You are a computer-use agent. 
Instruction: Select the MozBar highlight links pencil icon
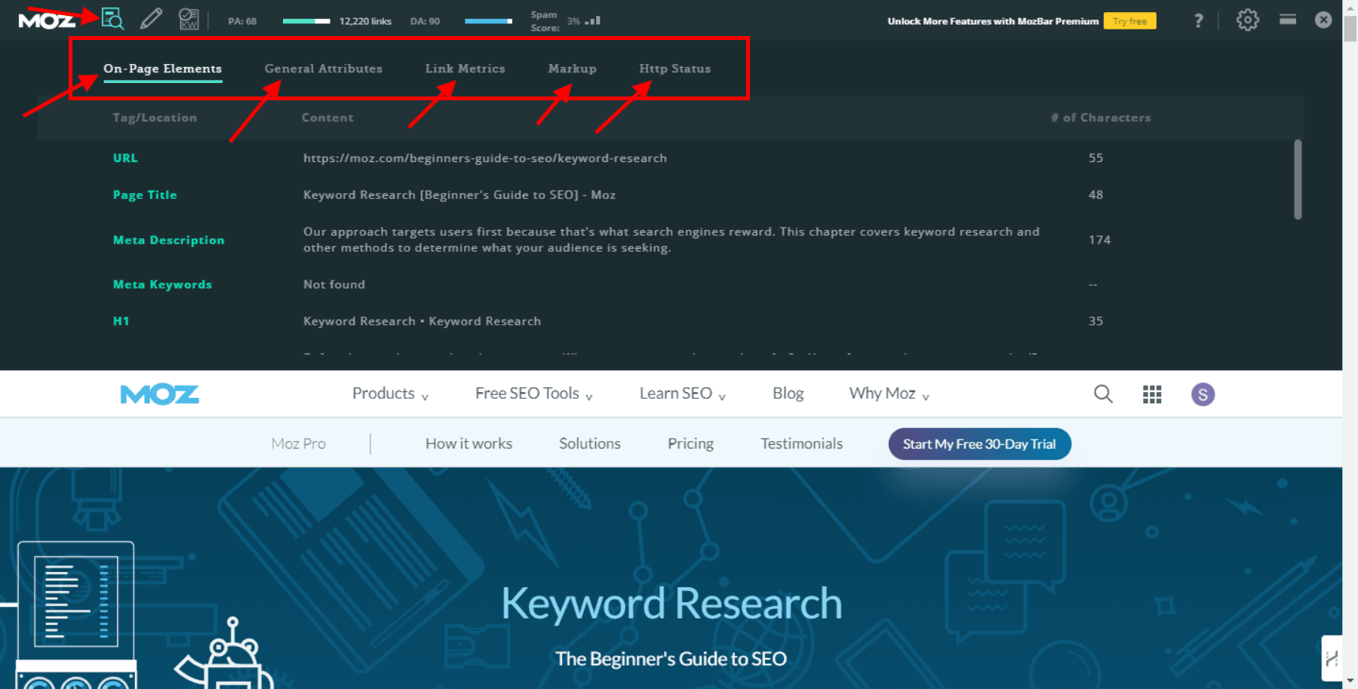(151, 19)
